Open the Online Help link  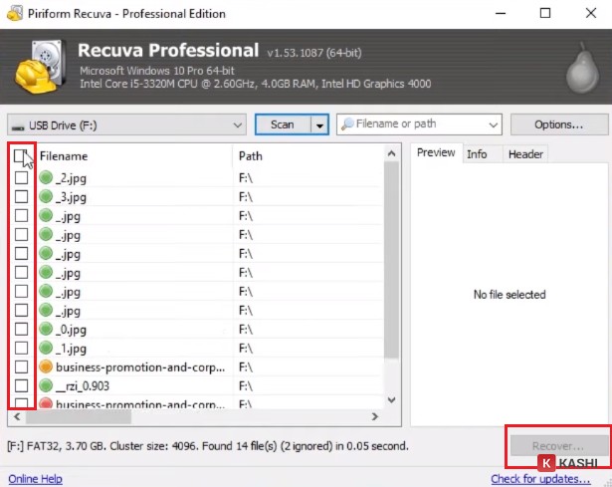[36, 479]
